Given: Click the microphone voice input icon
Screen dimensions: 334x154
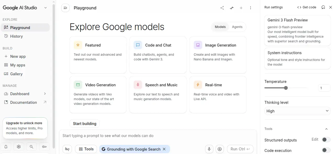Looking at the screenshot, I should pos(209,149).
